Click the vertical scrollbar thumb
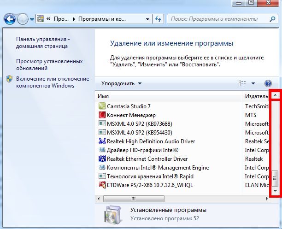 tap(275, 178)
